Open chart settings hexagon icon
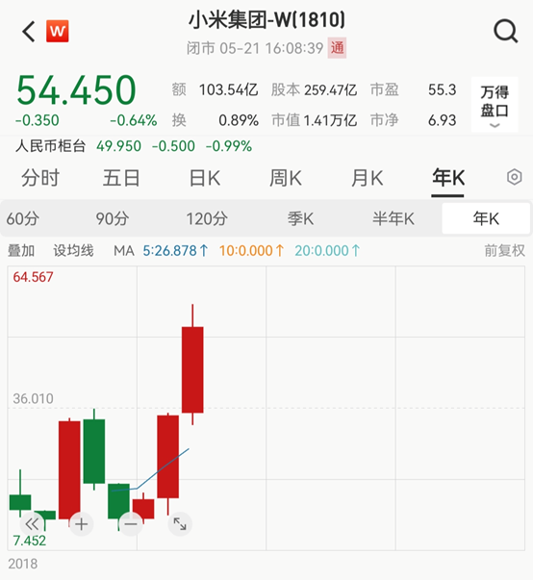Screen dimensions: 533x580 coord(514,177)
